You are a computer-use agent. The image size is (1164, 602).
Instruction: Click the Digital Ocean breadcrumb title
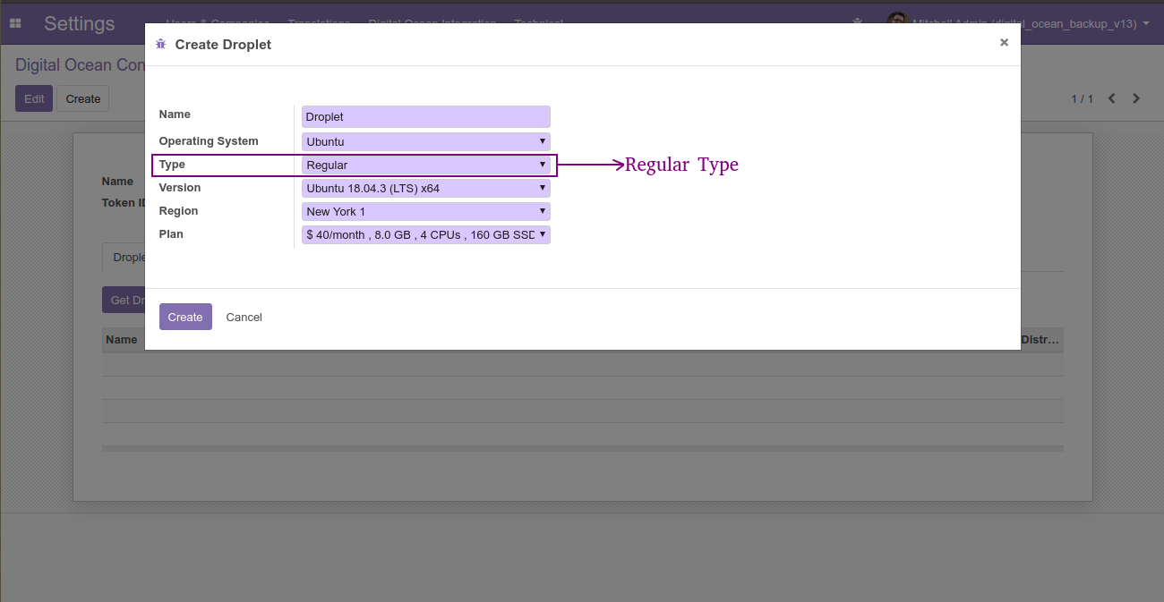coord(81,65)
